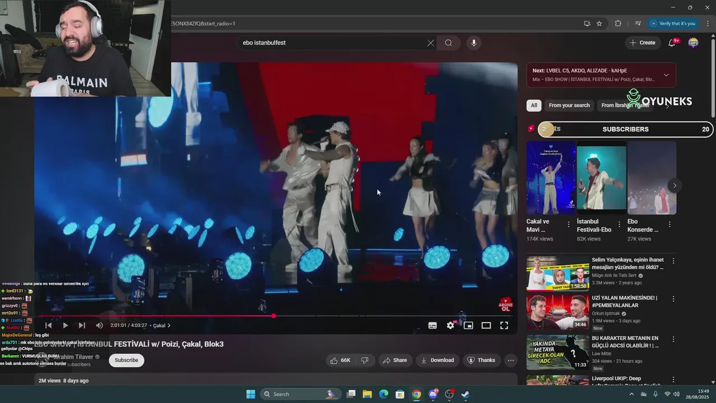
Task: Open UZİ YALAN MAKİNESİNDE video title
Action: point(624,302)
